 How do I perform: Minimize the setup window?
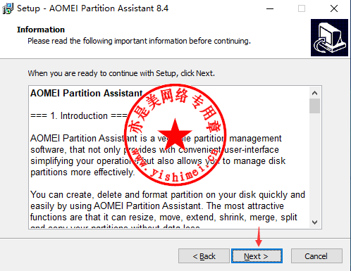[270, 8]
